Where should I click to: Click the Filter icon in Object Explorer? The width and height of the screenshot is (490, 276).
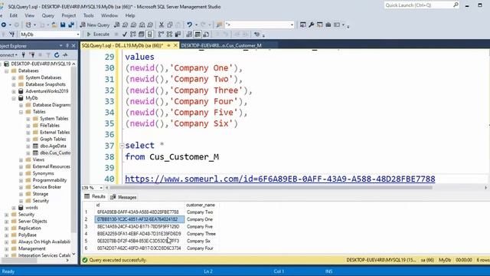click(x=48, y=55)
